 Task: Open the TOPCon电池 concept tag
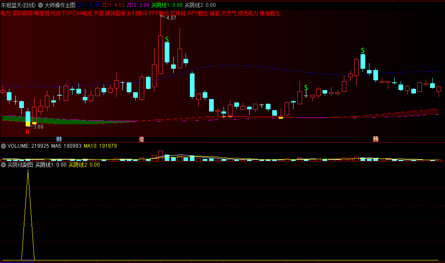coord(77,13)
